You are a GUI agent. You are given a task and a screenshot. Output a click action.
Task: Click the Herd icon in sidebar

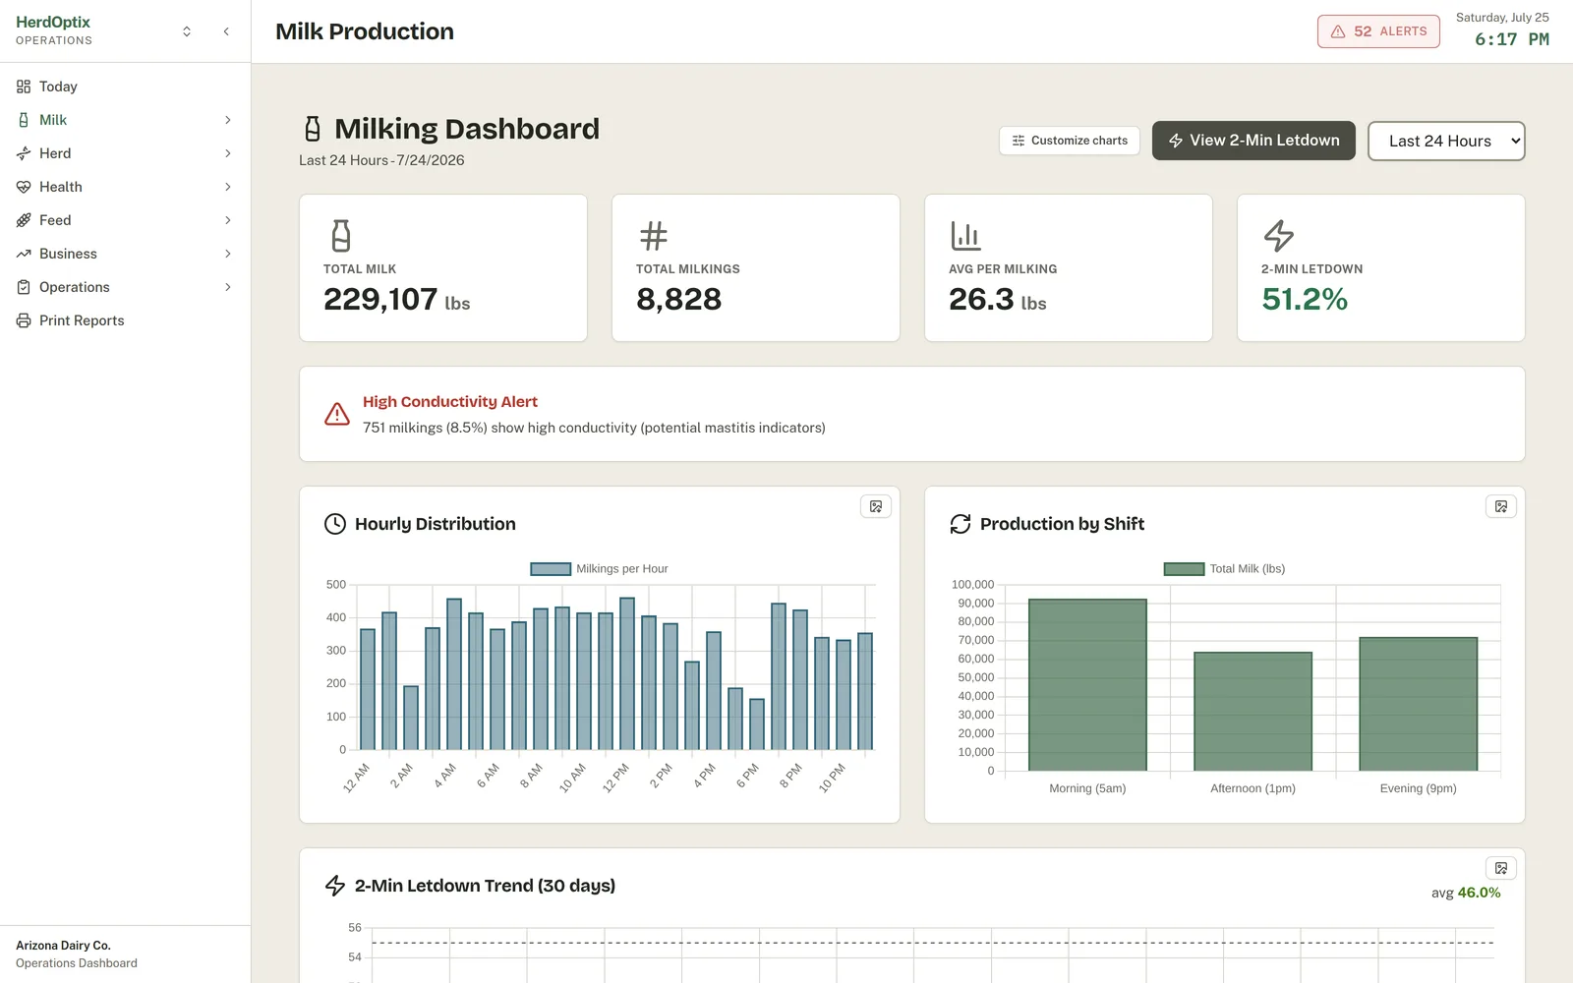(x=24, y=153)
